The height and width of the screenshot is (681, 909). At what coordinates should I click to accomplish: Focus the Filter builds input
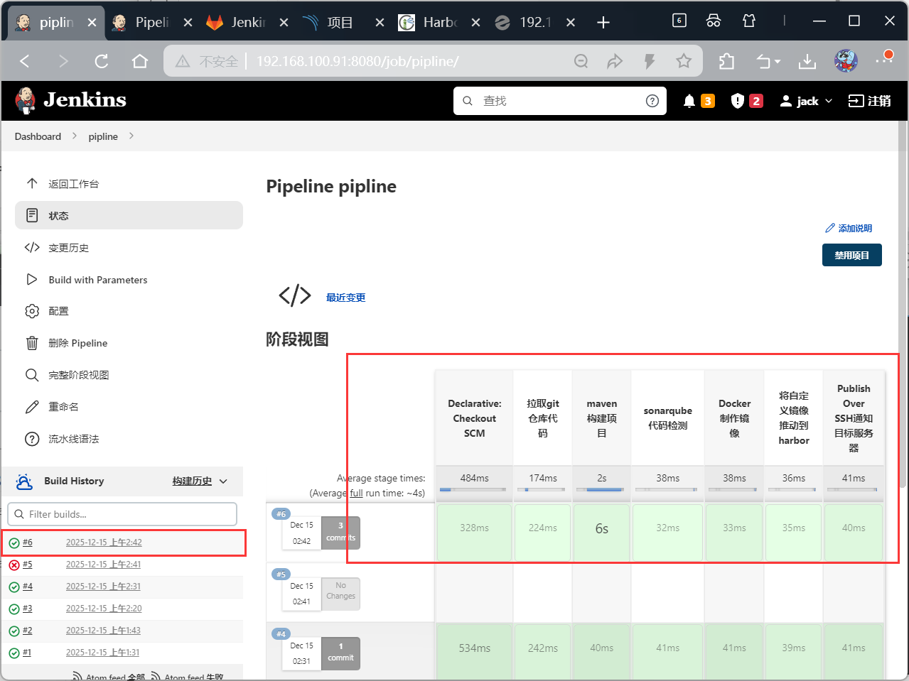(x=122, y=514)
